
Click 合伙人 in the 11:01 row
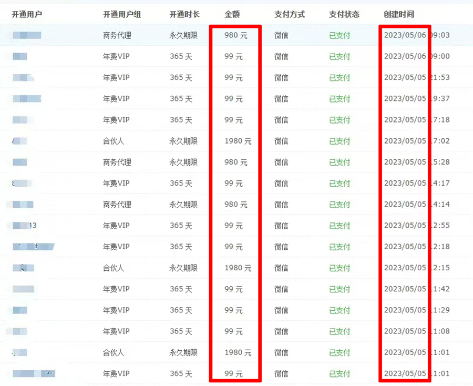coord(114,352)
